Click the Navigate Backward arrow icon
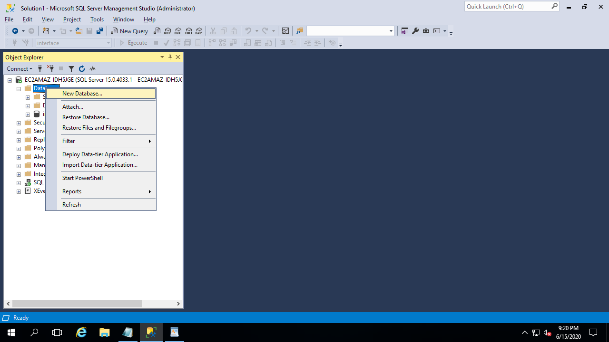Screen dimensions: 609x342 pyautogui.click(x=15, y=31)
